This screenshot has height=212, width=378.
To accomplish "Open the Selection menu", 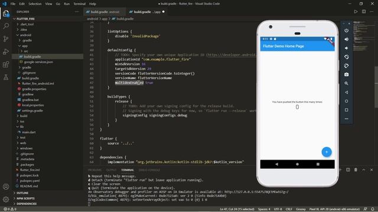I will click(x=35, y=4).
